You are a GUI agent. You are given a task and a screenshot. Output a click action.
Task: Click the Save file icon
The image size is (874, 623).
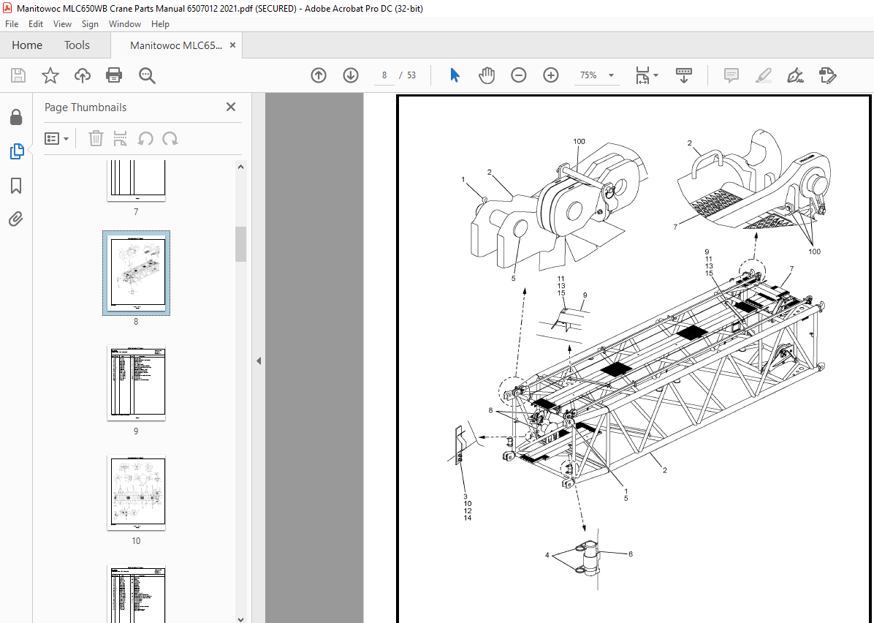click(x=18, y=75)
